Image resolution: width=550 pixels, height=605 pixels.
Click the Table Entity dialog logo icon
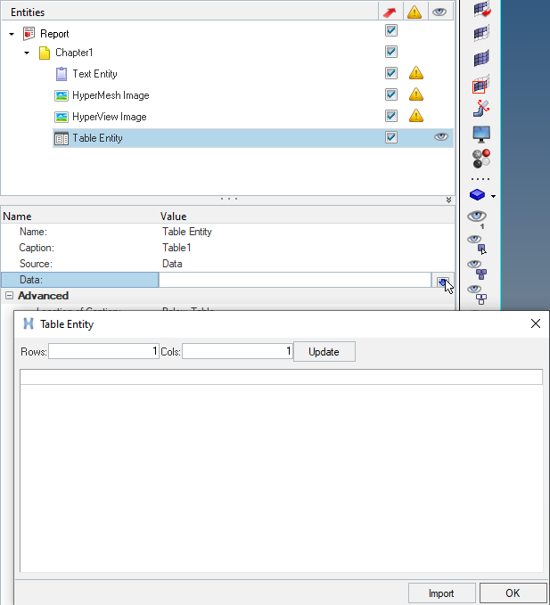[x=29, y=323]
